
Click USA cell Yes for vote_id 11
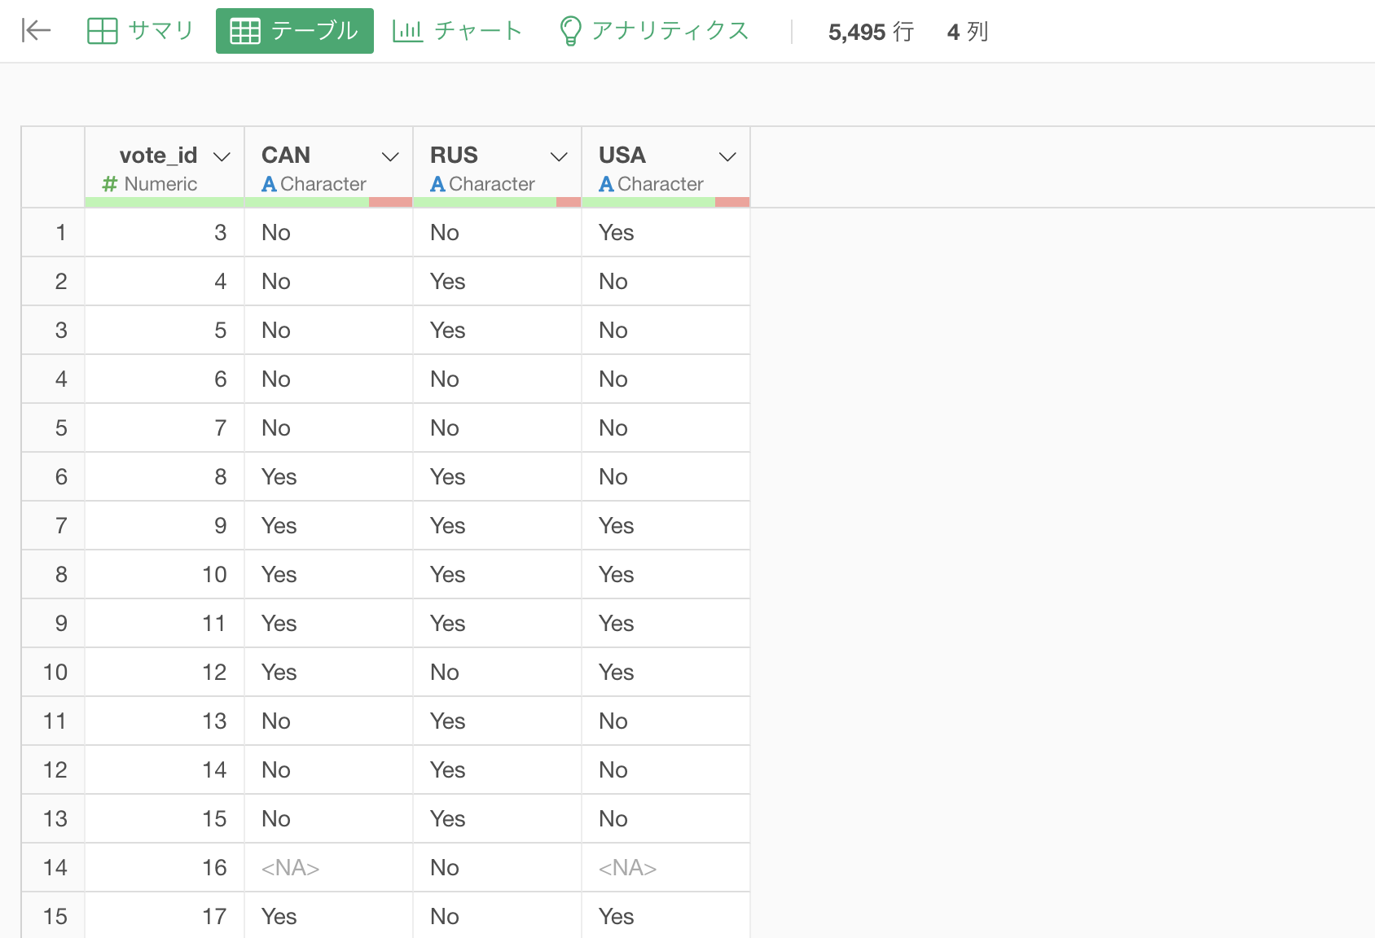pos(666,624)
